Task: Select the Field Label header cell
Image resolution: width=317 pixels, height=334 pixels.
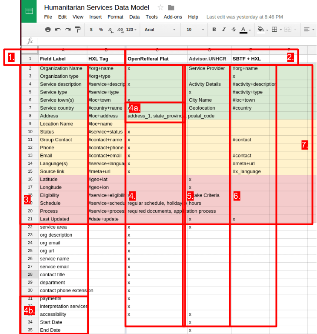Action: tap(63, 59)
